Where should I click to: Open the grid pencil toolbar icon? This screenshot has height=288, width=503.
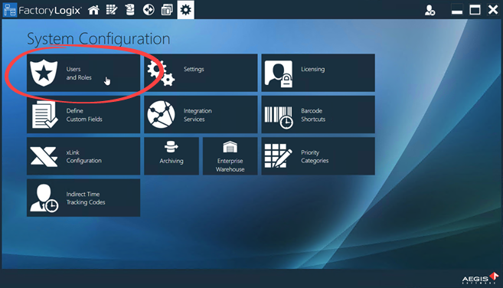112,10
